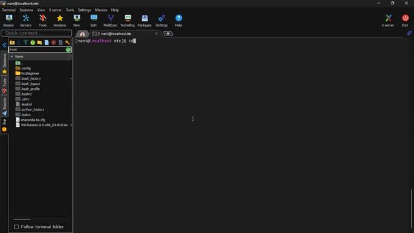
Task: Select the .bash_history file
Action: pos(28,78)
